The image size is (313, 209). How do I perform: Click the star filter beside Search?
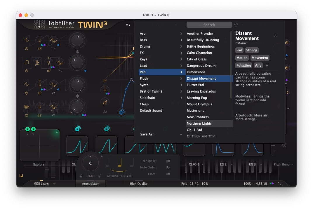point(236,25)
